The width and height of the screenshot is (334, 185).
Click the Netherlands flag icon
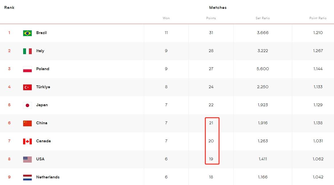pyautogui.click(x=27, y=178)
